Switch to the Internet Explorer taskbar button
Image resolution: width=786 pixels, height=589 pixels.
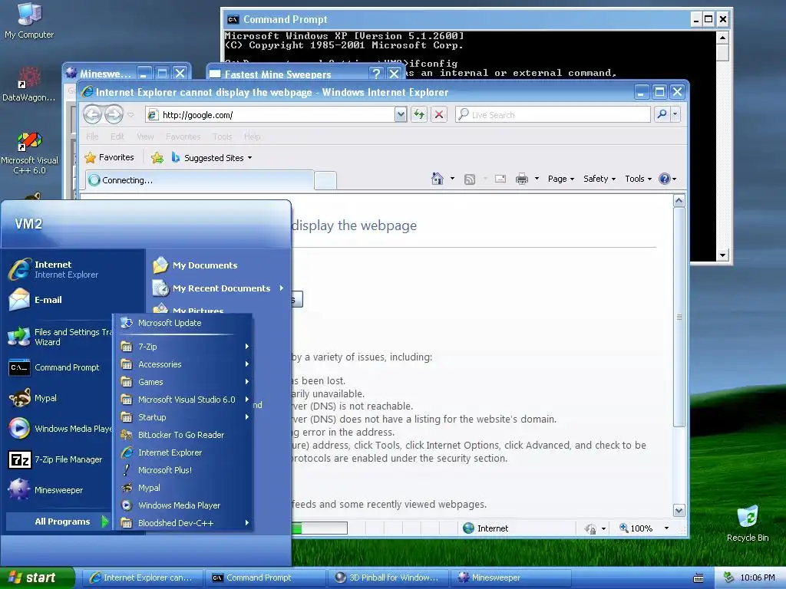point(143,577)
